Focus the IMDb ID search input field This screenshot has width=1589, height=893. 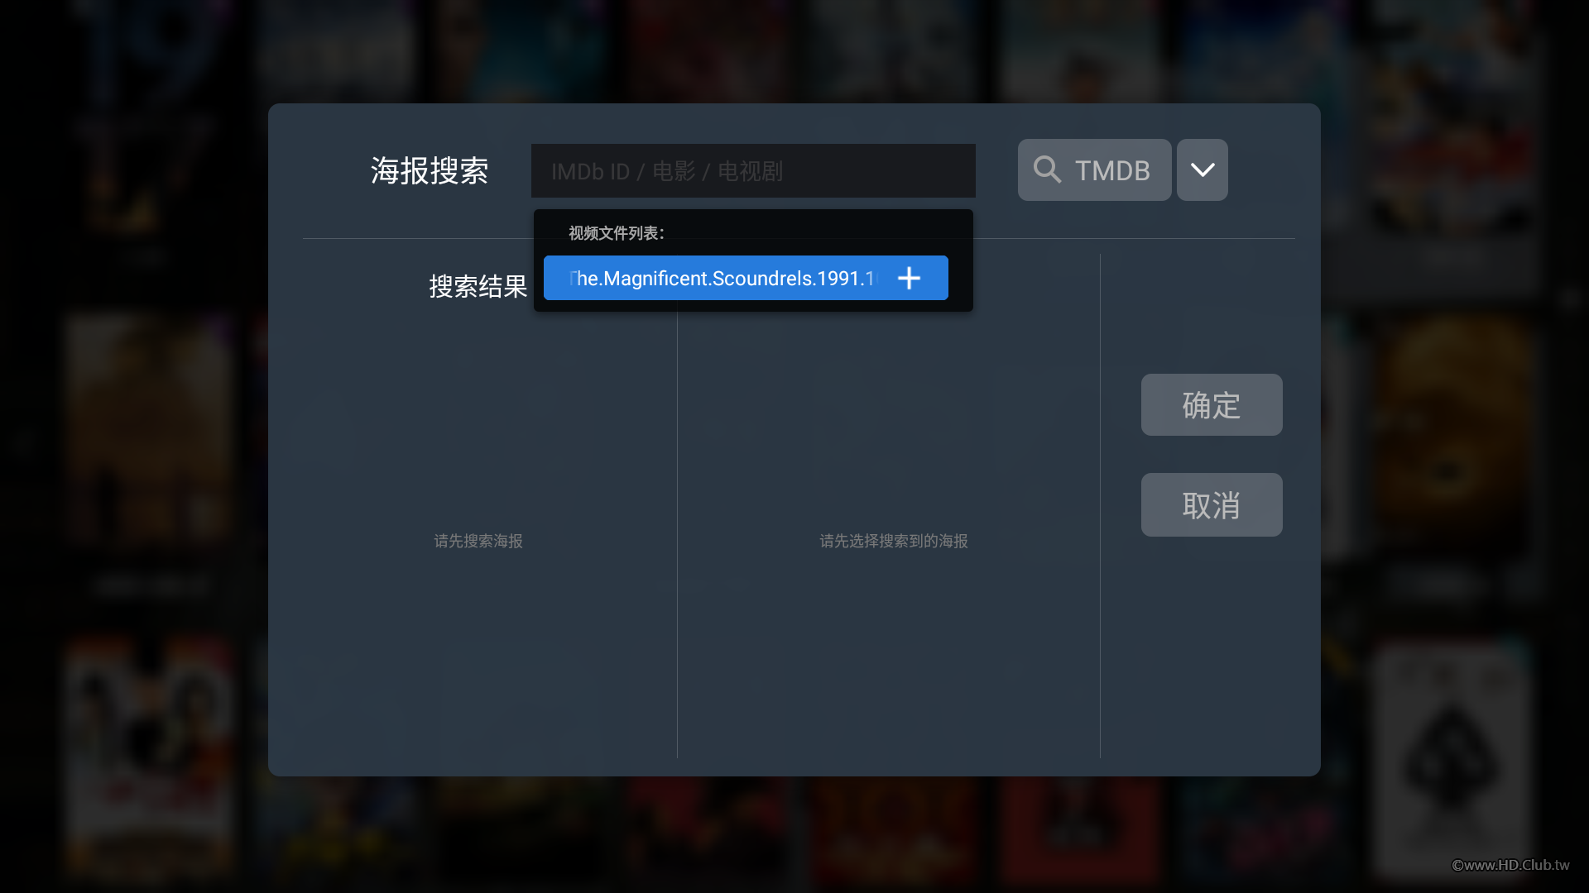point(752,171)
